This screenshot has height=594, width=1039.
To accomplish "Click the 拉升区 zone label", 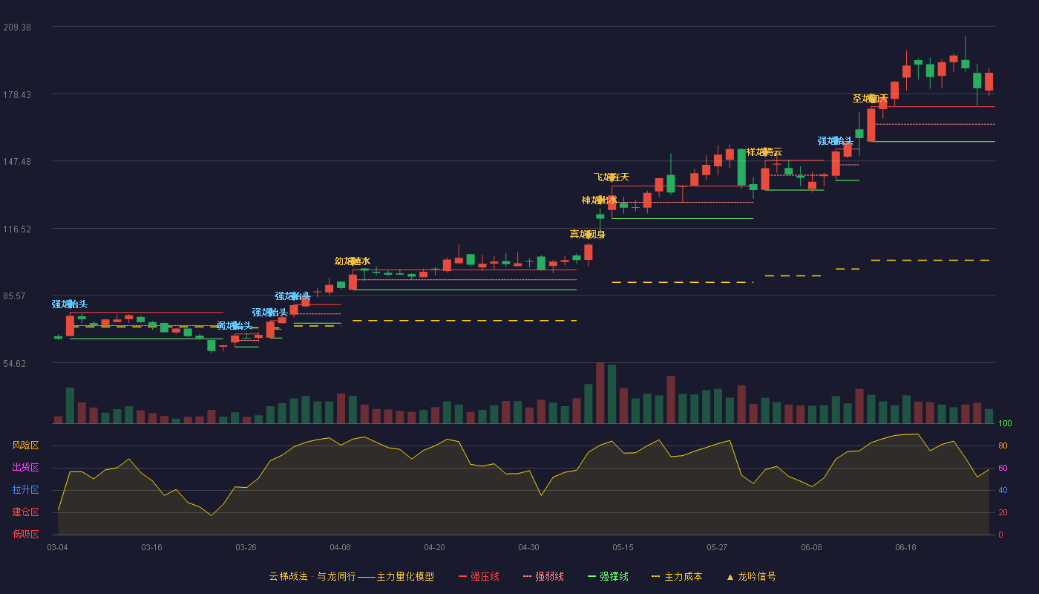I will [25, 490].
